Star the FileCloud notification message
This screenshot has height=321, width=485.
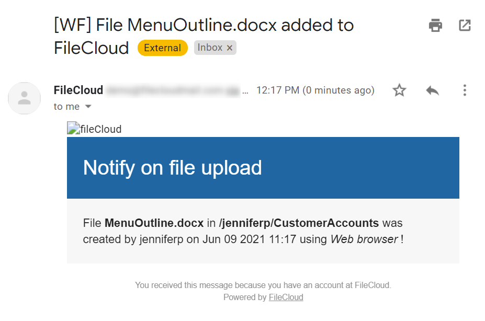pyautogui.click(x=399, y=90)
